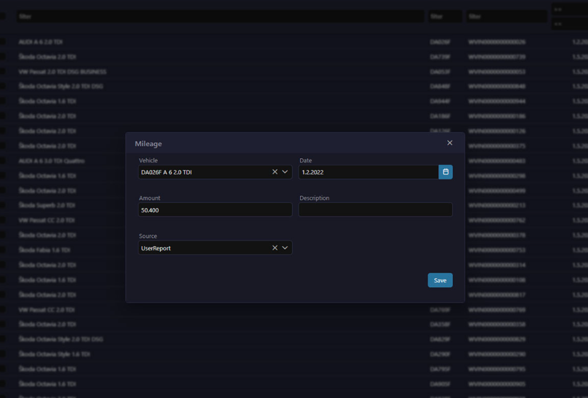Image resolution: width=588 pixels, height=398 pixels.
Task: Click the VIN column filter box
Action: click(506, 17)
